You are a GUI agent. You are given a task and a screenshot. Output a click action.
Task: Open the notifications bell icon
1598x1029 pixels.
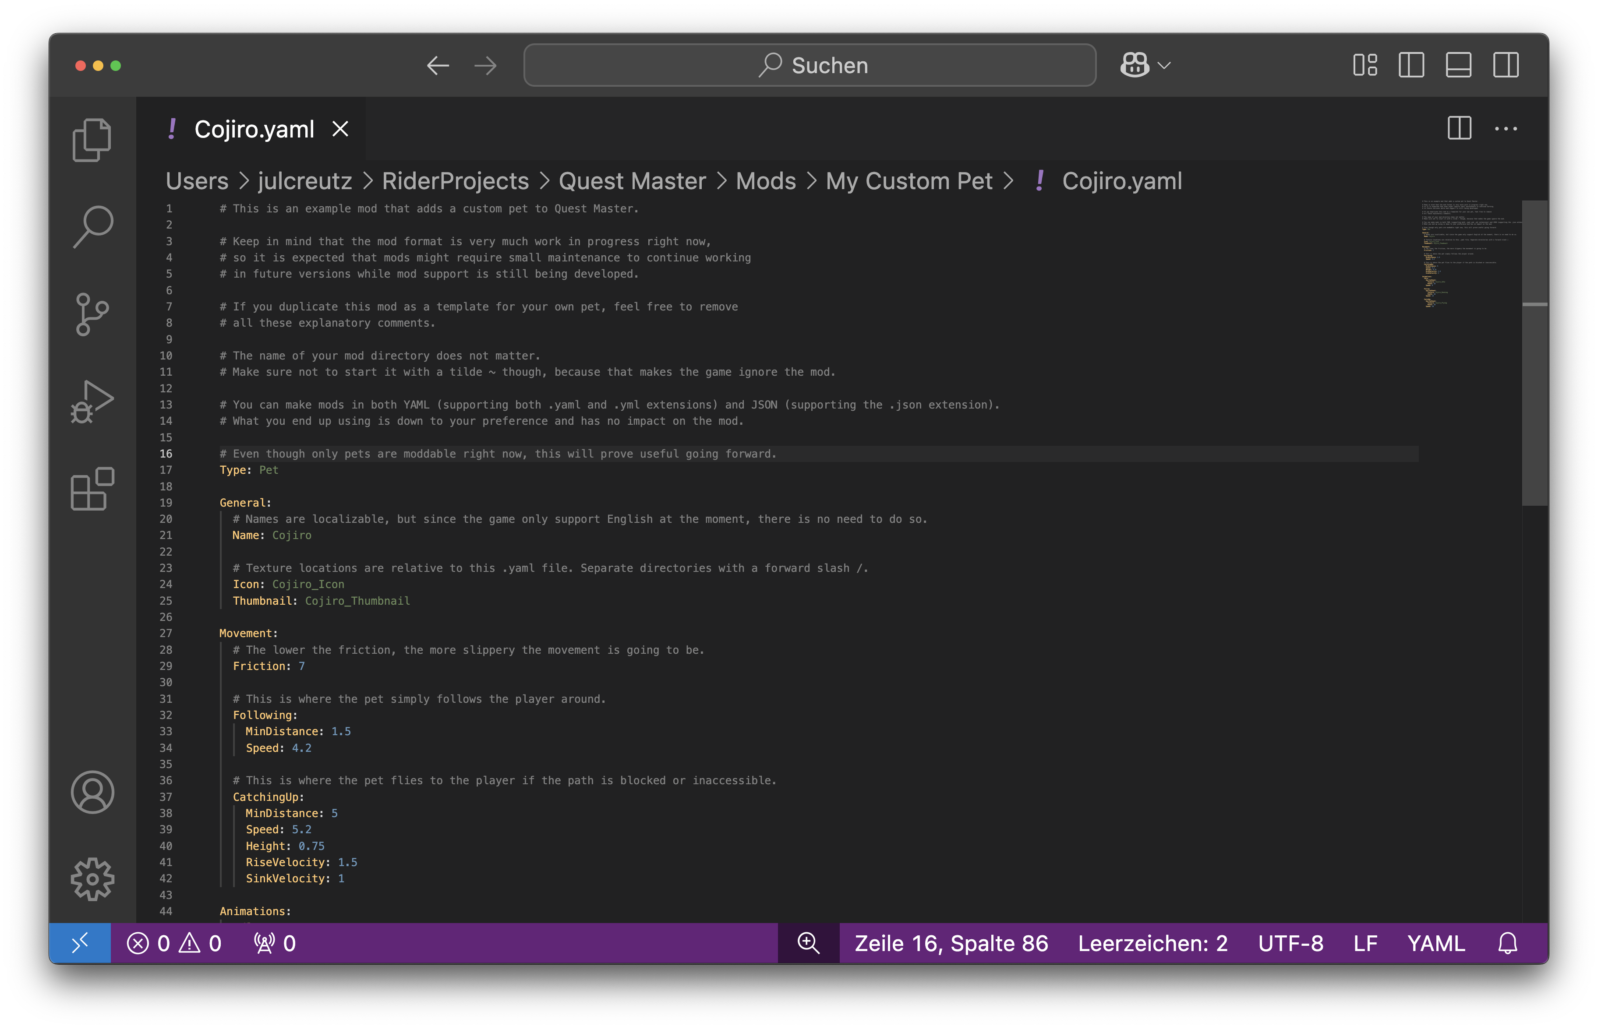click(1508, 944)
